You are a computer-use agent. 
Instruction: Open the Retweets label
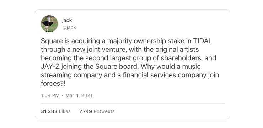pyautogui.click(x=104, y=111)
